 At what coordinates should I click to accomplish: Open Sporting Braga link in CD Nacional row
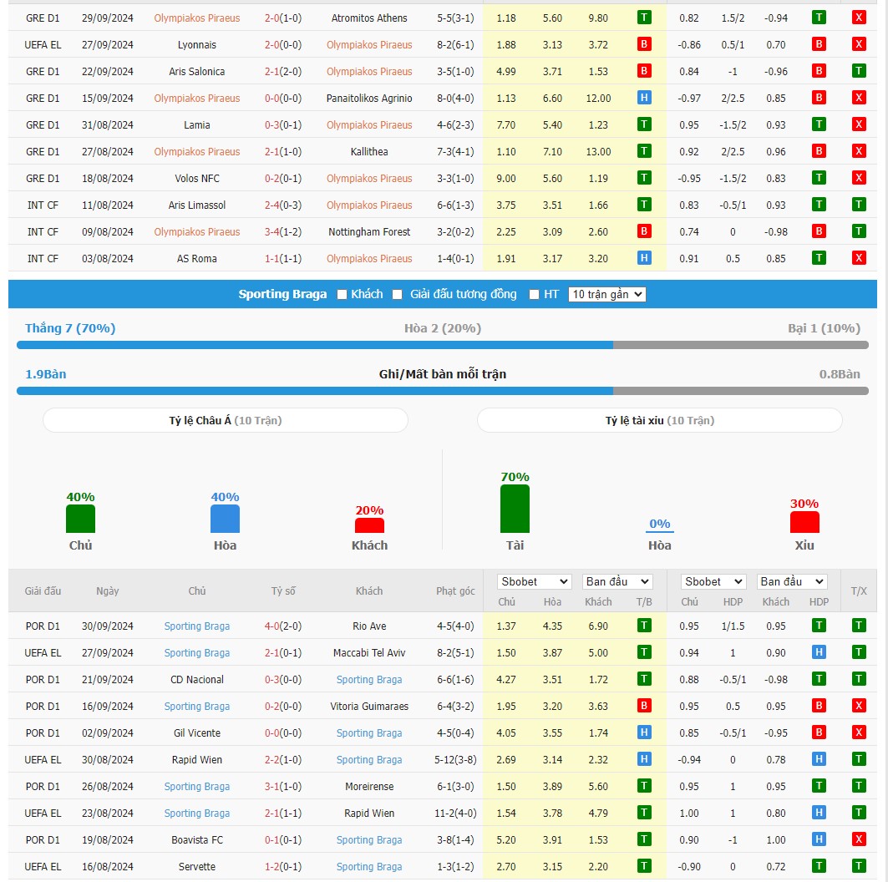pos(369,679)
